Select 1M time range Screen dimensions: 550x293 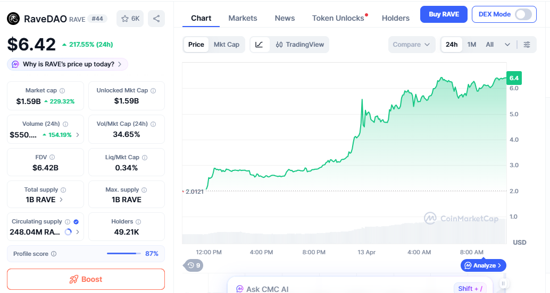pyautogui.click(x=472, y=45)
